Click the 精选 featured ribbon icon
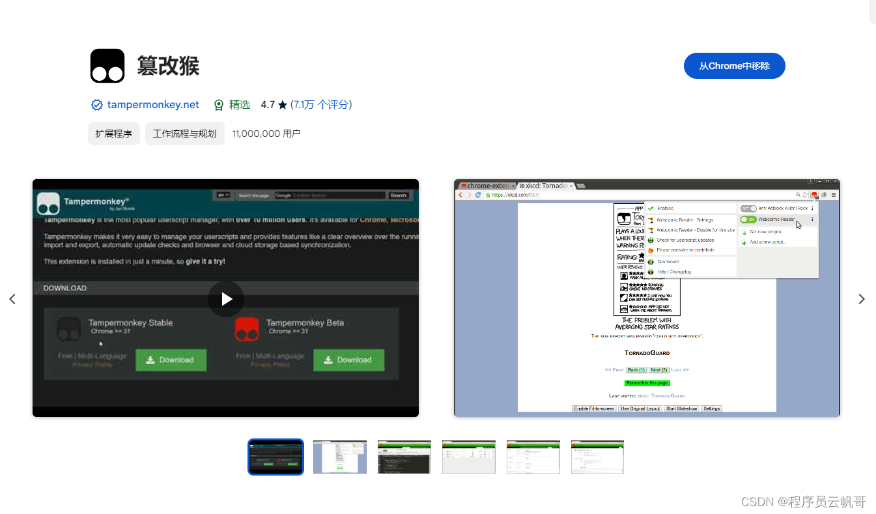876x514 pixels. [219, 105]
